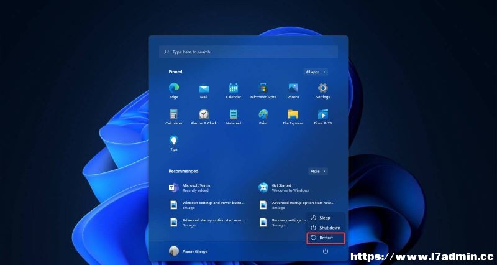Open Windows settings and Power button file
This screenshot has width=497, height=265.
(207, 205)
